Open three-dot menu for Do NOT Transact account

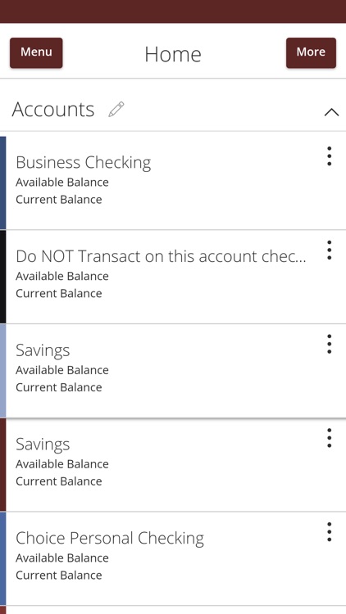point(329,251)
